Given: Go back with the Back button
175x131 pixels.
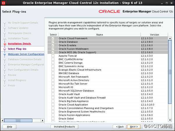Looking at the screenshot, I should 120,127.
